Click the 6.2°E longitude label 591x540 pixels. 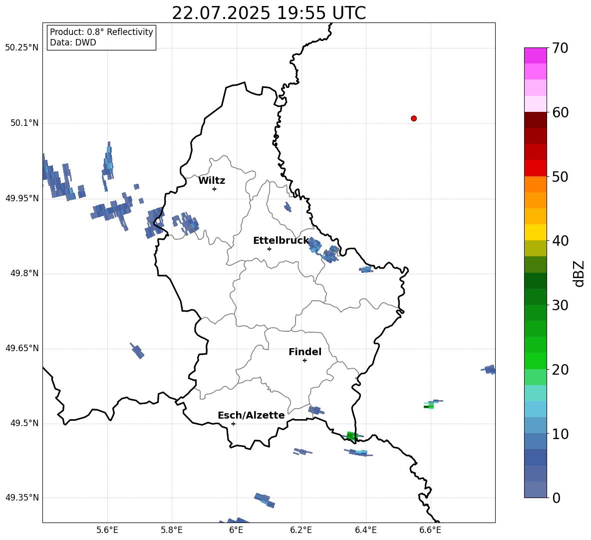coord(301,530)
